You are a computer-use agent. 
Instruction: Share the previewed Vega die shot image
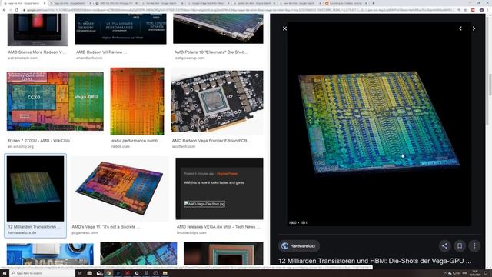[444, 246]
